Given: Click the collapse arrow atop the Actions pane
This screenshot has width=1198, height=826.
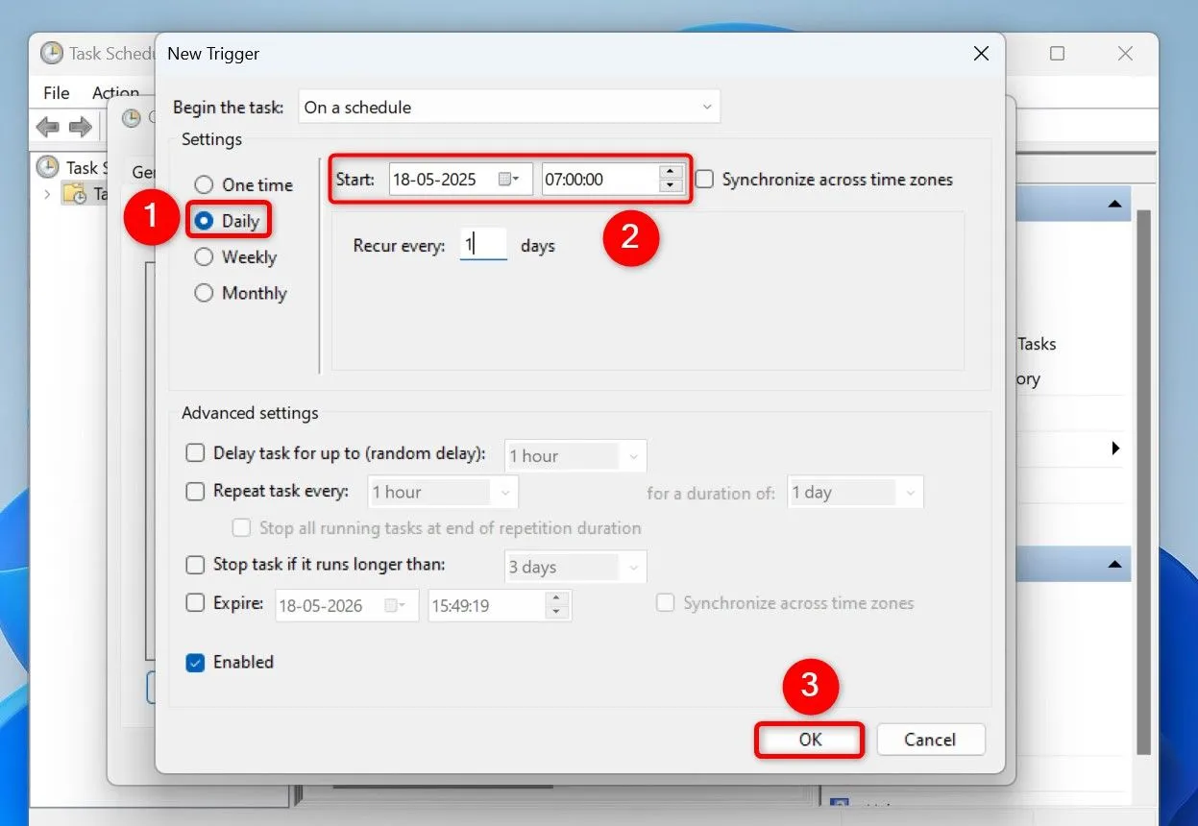Looking at the screenshot, I should coord(1114,203).
